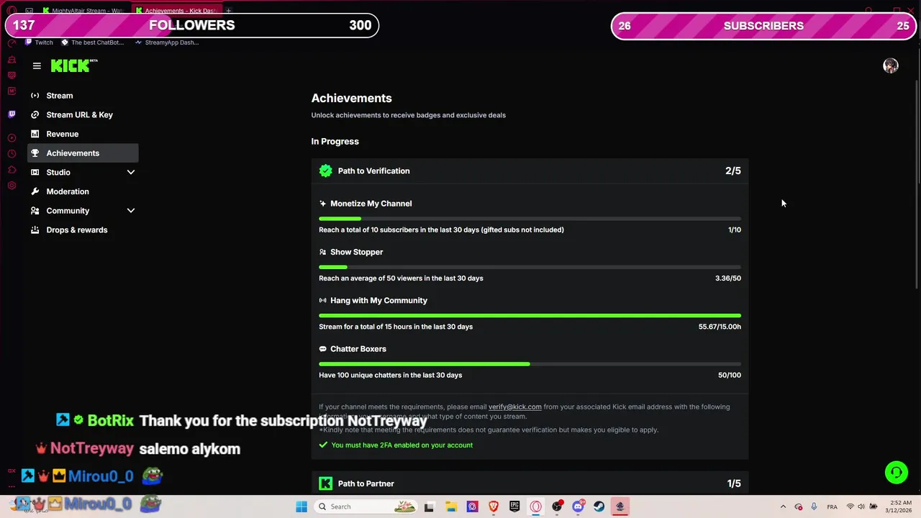Open Stream in sidebar menu
This screenshot has height=518, width=921.
[83, 96]
